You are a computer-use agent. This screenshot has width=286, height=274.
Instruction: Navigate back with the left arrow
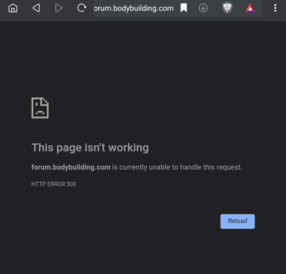coord(36,8)
